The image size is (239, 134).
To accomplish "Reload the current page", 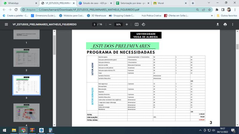I will [x=16, y=10].
